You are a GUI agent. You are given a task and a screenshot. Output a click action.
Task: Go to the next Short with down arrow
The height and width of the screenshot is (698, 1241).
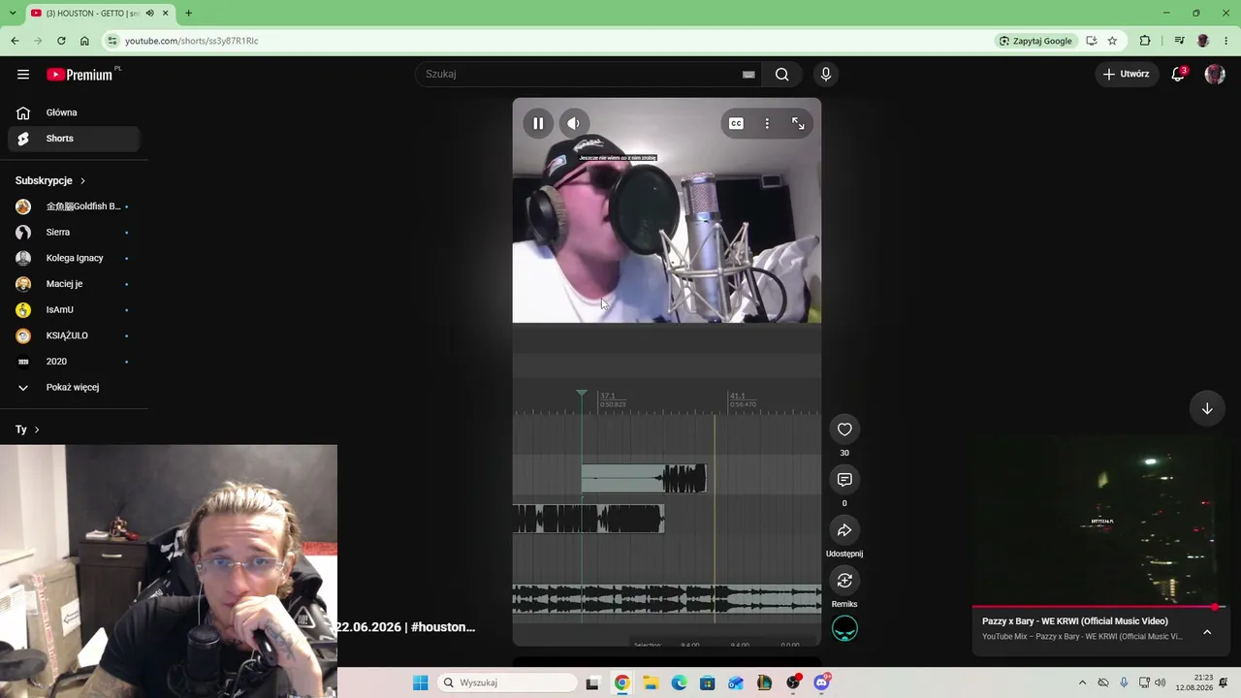[x=1207, y=408]
